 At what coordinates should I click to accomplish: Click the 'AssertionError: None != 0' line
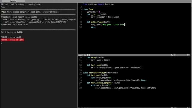(x=14, y=25)
